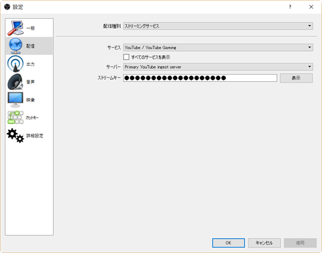Click the 適用 (Apply) button
The height and width of the screenshot is (253, 322).
click(x=300, y=243)
